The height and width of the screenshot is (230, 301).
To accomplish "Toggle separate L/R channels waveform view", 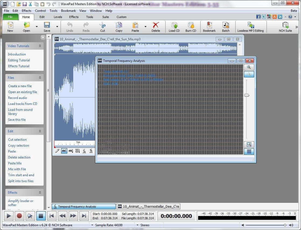I will point(78,151).
